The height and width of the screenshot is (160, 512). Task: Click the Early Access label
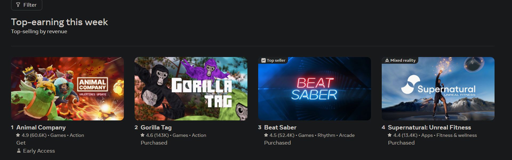39,151
